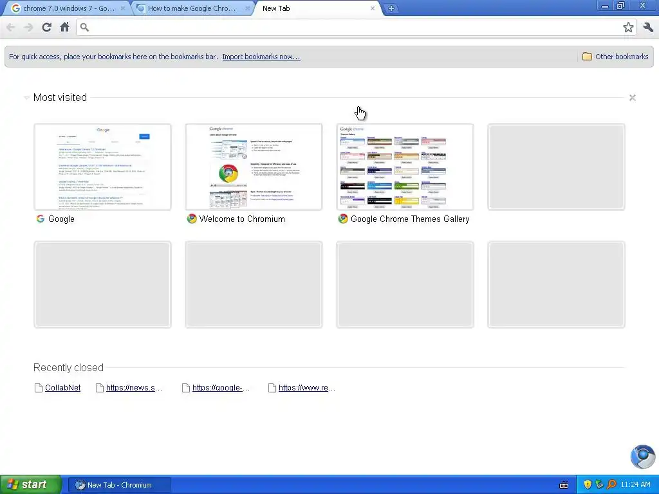Open the Welcome to Chromium thumbnail
Viewport: 659px width, 494px height.
(254, 167)
